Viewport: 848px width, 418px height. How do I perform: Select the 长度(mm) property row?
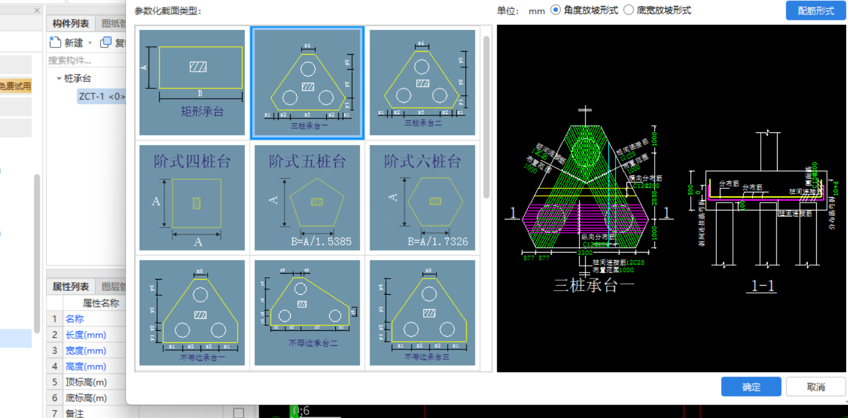point(86,334)
